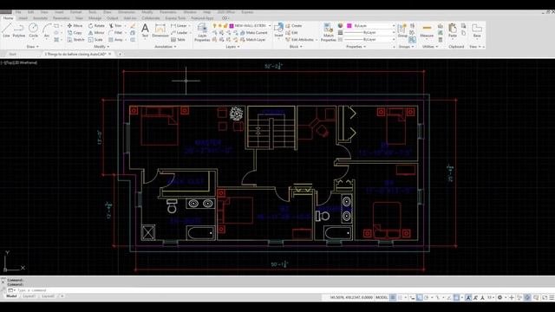Image resolution: width=555 pixels, height=312 pixels.
Task: Open Layer Properties manager
Action: tap(202, 32)
